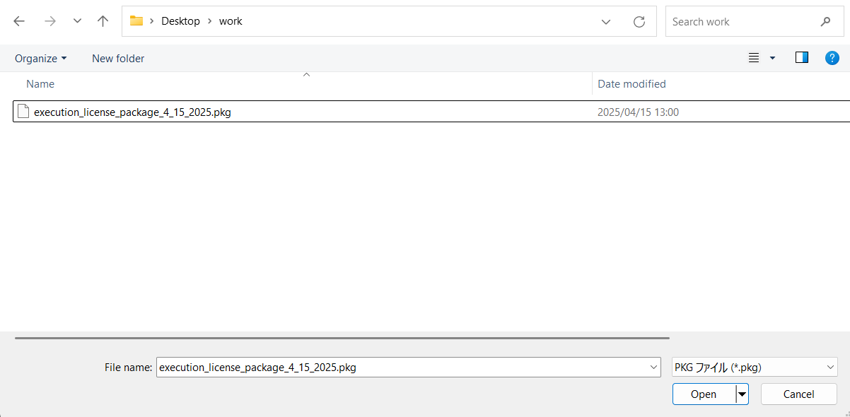Open the Organize dropdown

coord(40,58)
